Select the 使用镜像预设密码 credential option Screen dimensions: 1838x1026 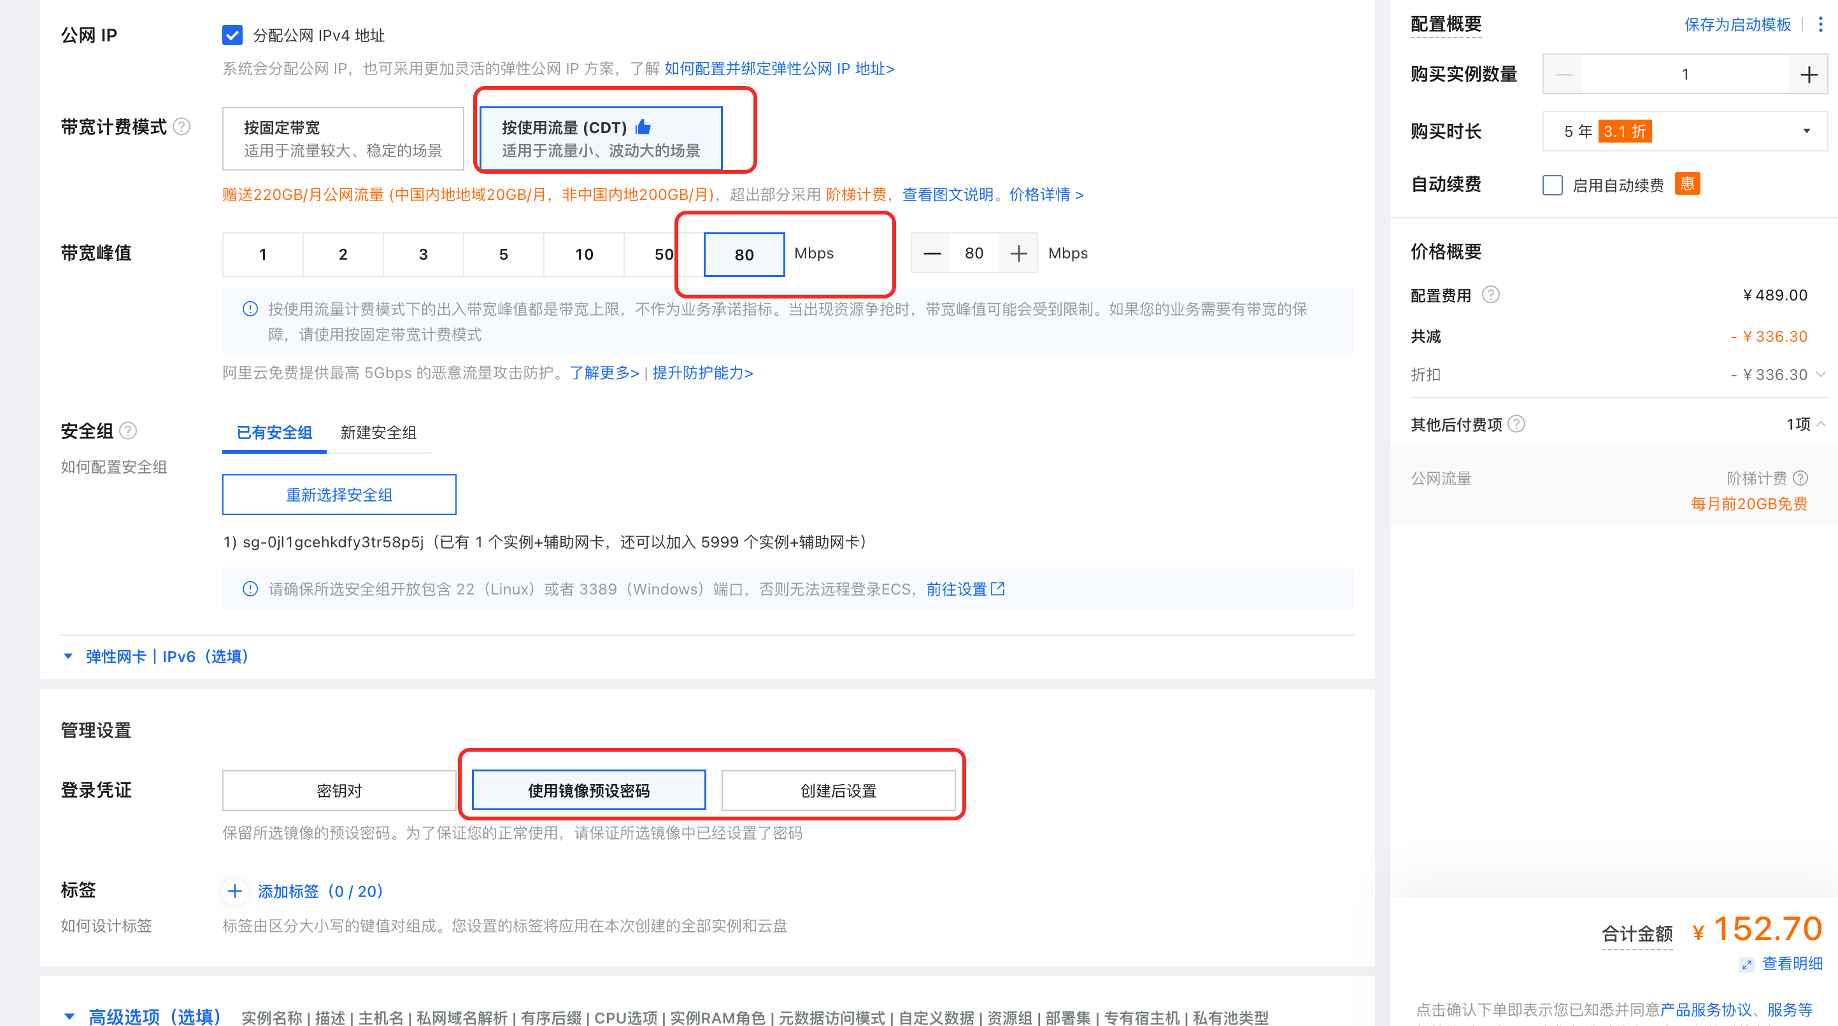588,790
